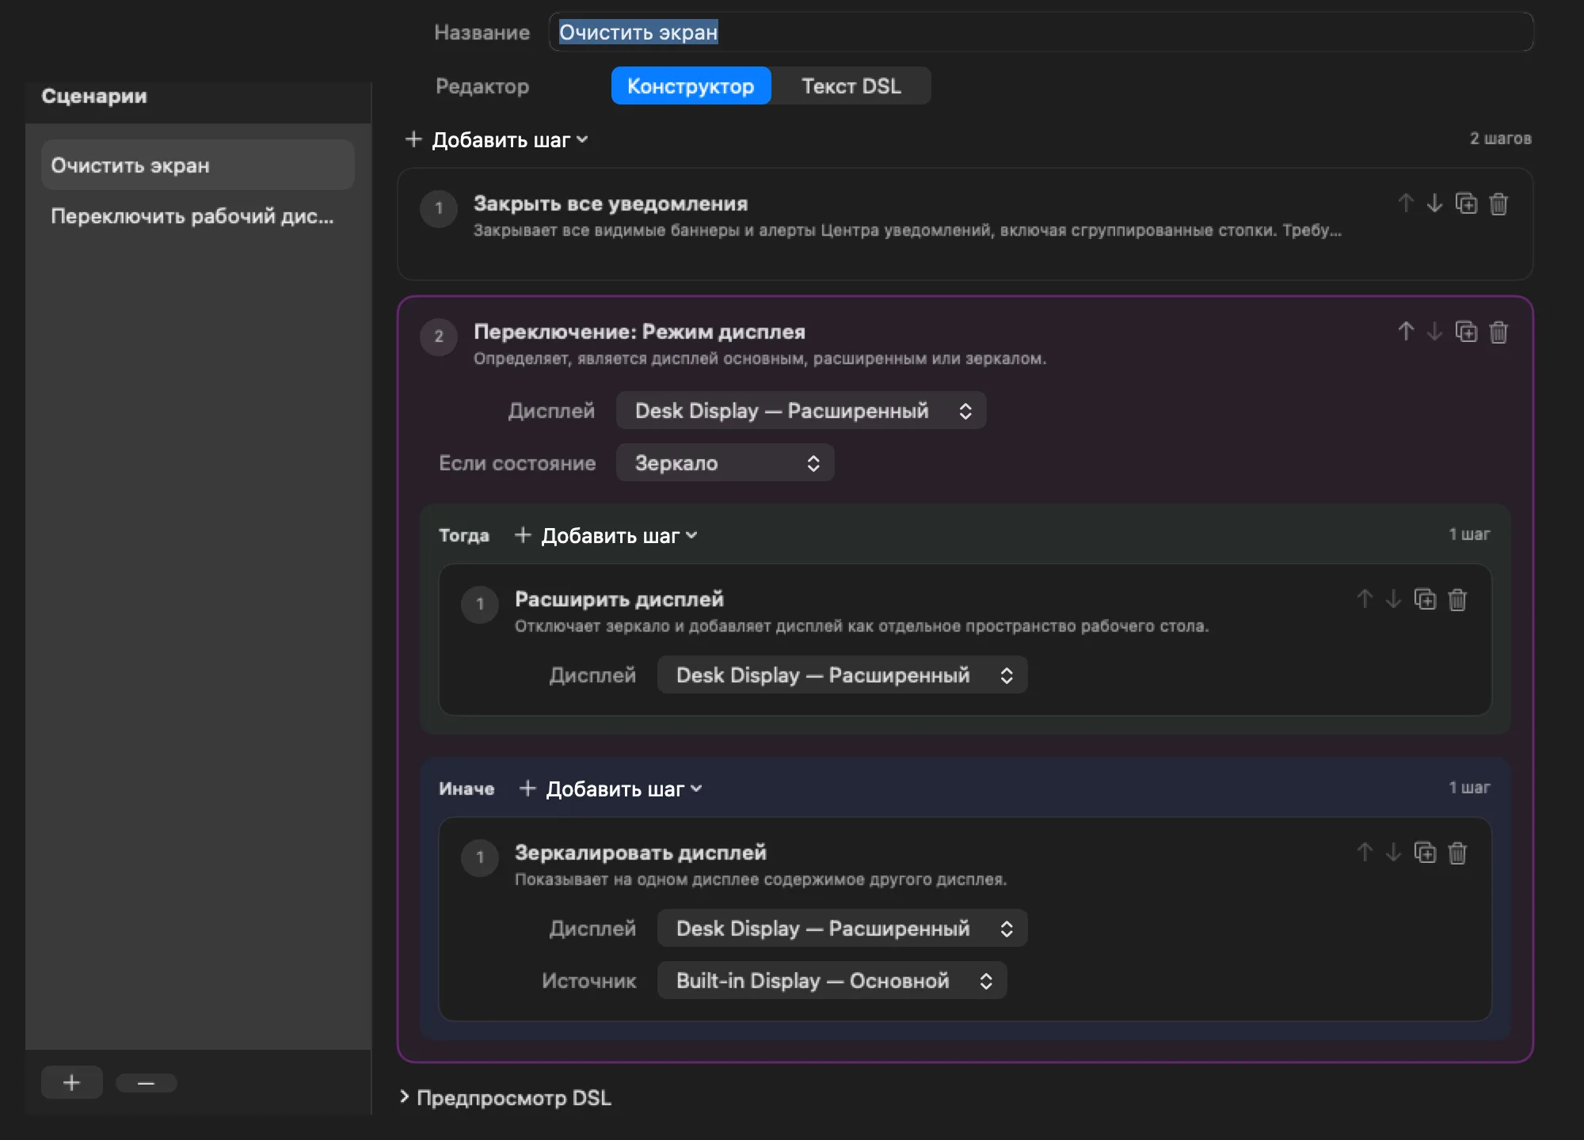Viewport: 1584px width, 1140px height.
Task: Delete 'Закрыть все уведомления' step
Action: (x=1498, y=203)
